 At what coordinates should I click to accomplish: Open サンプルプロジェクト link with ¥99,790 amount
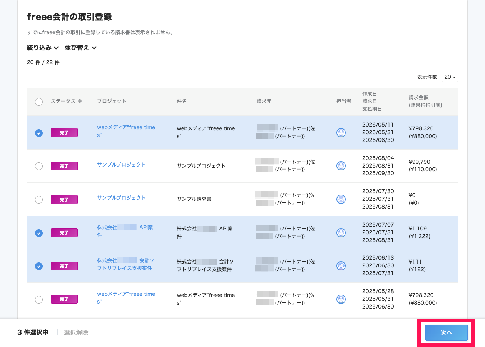pos(122,165)
